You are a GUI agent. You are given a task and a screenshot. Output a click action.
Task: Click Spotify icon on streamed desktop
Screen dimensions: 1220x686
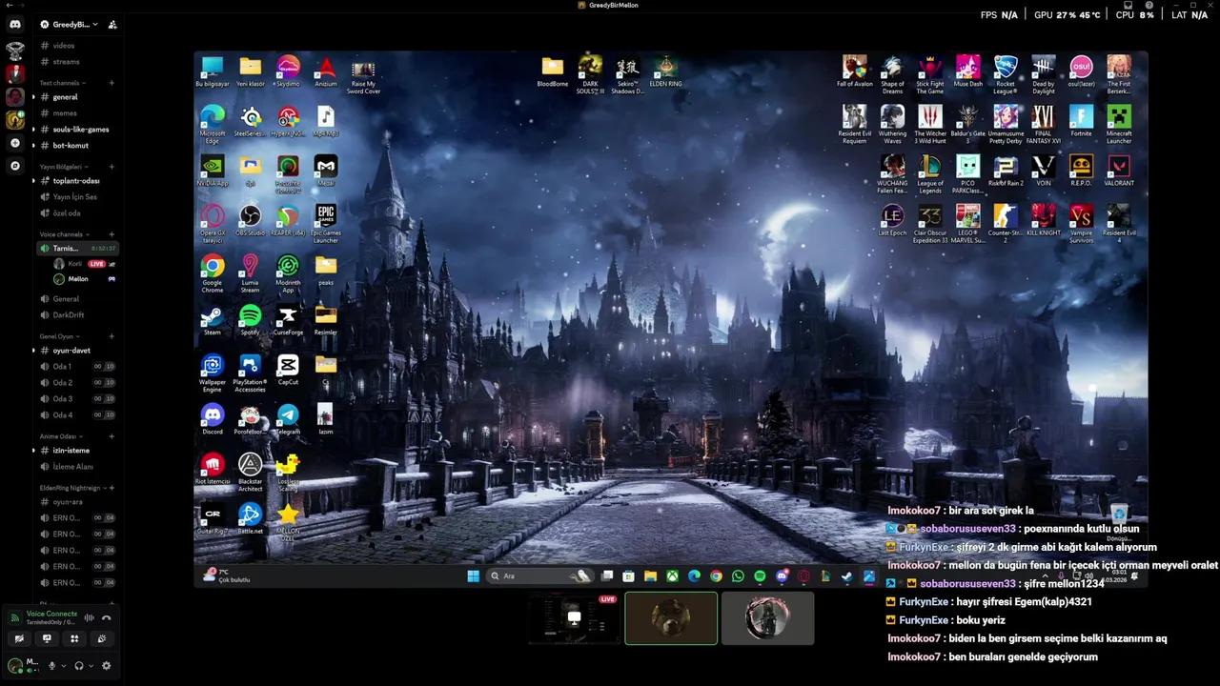coord(250,319)
